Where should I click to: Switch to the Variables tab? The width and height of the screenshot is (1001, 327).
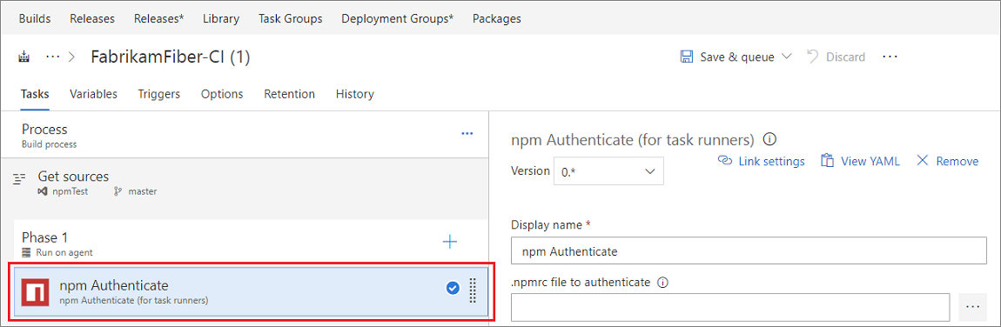pos(93,94)
